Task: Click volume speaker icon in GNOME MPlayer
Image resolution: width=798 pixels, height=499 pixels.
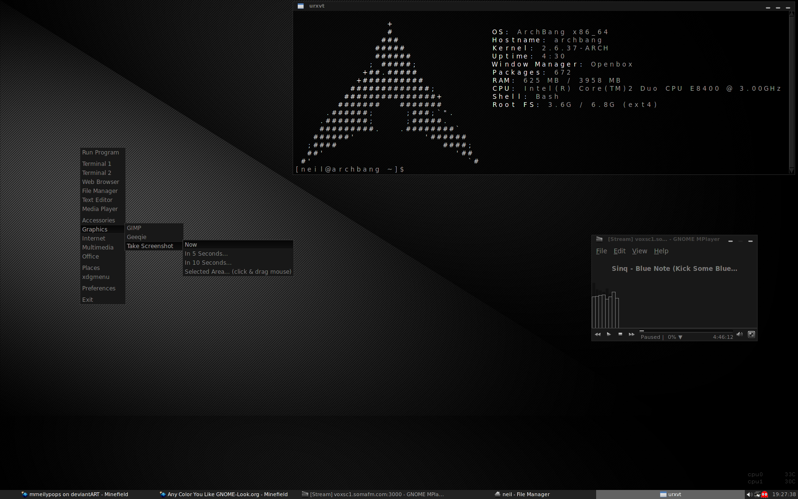Action: pos(740,335)
